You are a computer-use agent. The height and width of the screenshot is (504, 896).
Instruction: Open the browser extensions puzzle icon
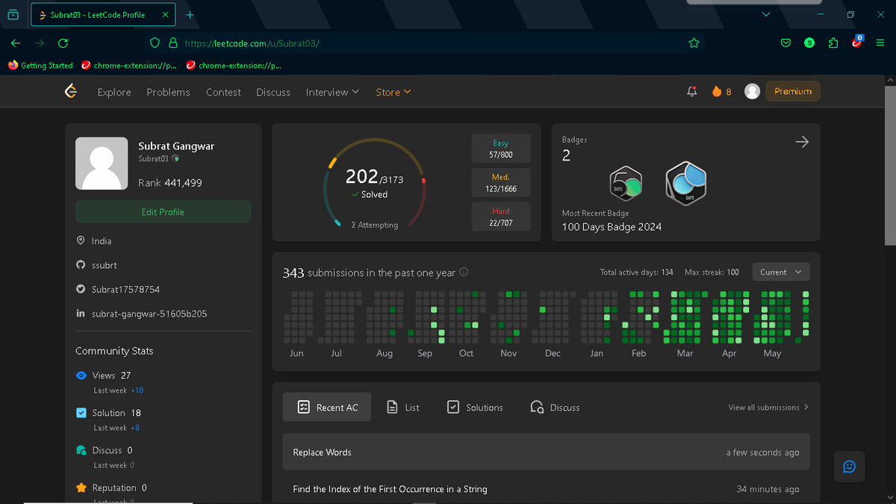(x=833, y=43)
